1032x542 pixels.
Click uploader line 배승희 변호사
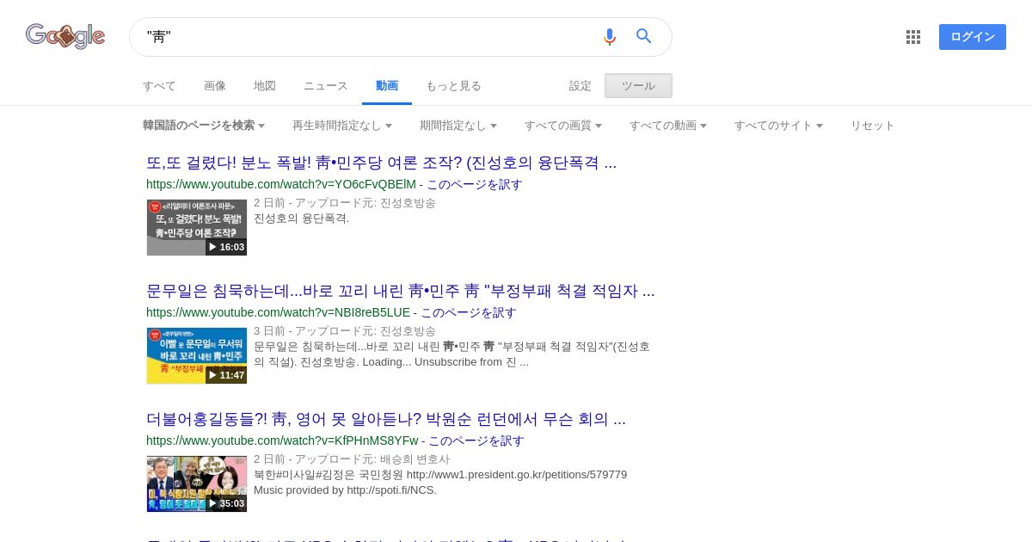coord(352,459)
